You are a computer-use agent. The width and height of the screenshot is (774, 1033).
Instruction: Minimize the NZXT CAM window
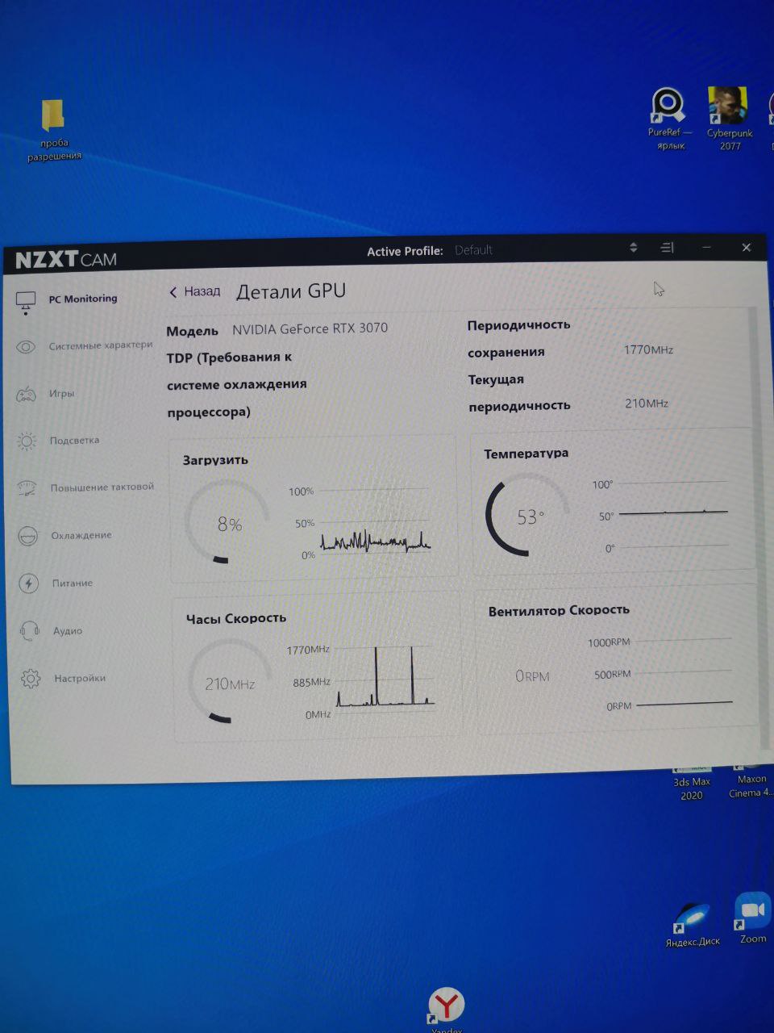tap(706, 247)
